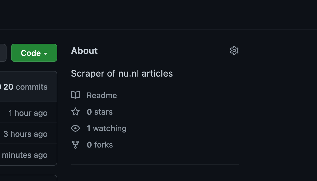317x181 pixels.
Task: Click the bold commit count number 20
Action: click(x=9, y=87)
